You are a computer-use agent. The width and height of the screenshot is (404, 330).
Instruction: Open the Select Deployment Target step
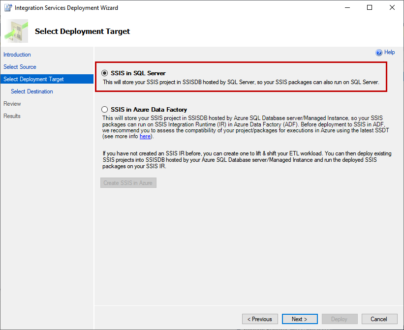tap(47, 79)
